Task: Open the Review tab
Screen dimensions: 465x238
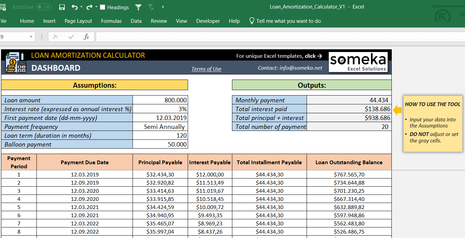Action: click(x=159, y=21)
